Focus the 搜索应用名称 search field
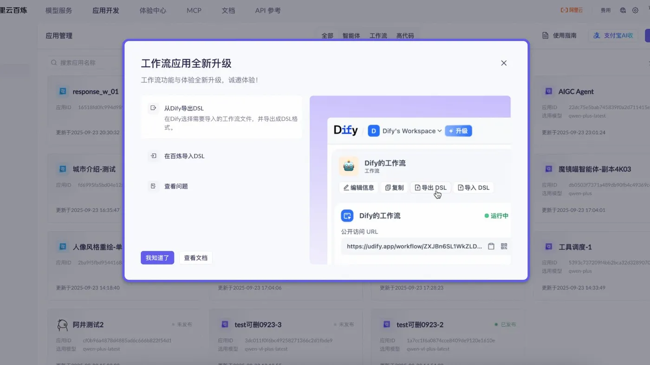Screen dimensions: 650x365 (86, 63)
